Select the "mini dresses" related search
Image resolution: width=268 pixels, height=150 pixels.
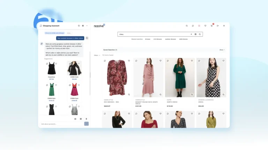[157, 39]
